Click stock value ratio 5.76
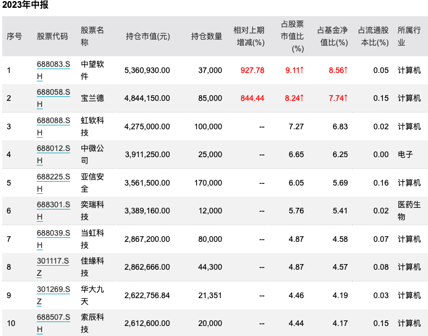Screen dimensions: 428x336 [296, 211]
